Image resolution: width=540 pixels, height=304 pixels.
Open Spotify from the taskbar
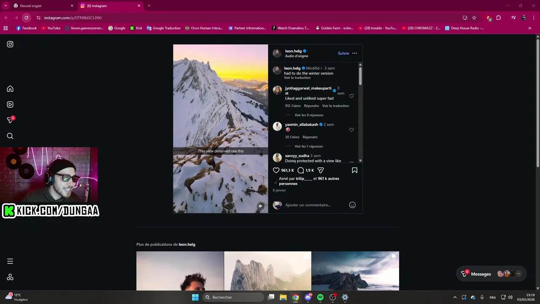320,297
